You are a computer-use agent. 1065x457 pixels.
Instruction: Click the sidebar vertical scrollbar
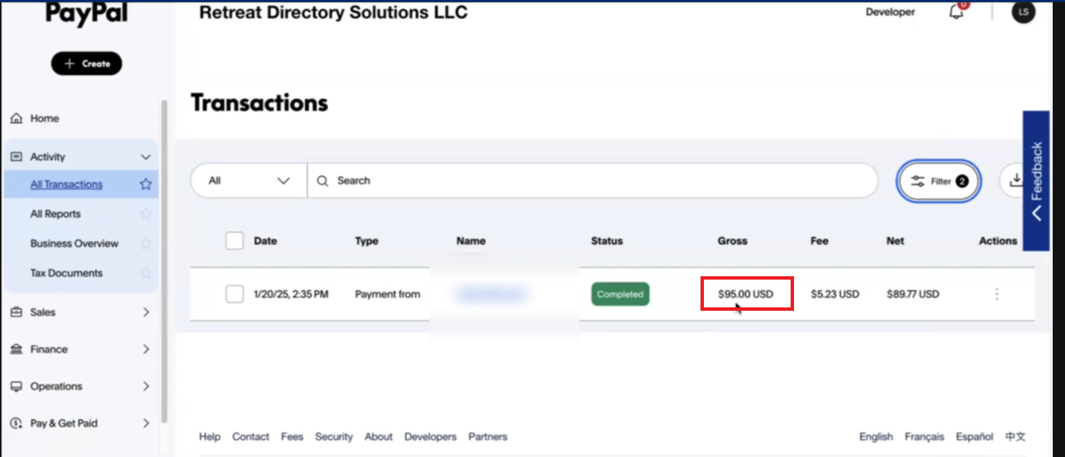164,261
